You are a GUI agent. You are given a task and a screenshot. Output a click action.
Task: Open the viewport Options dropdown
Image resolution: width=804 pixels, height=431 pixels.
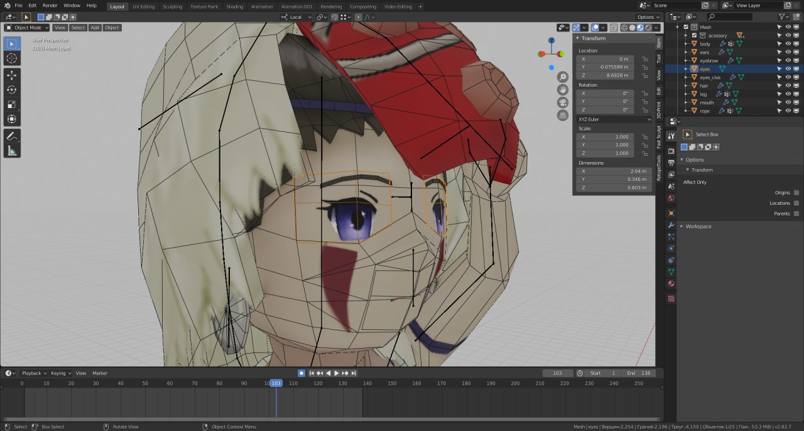[648, 17]
